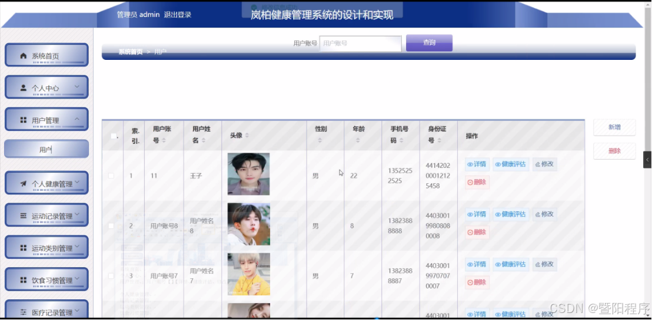Click 删除 in row 王子
The image size is (652, 320).
477,182
